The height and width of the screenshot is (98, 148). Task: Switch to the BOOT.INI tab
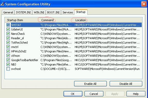[53, 12]
